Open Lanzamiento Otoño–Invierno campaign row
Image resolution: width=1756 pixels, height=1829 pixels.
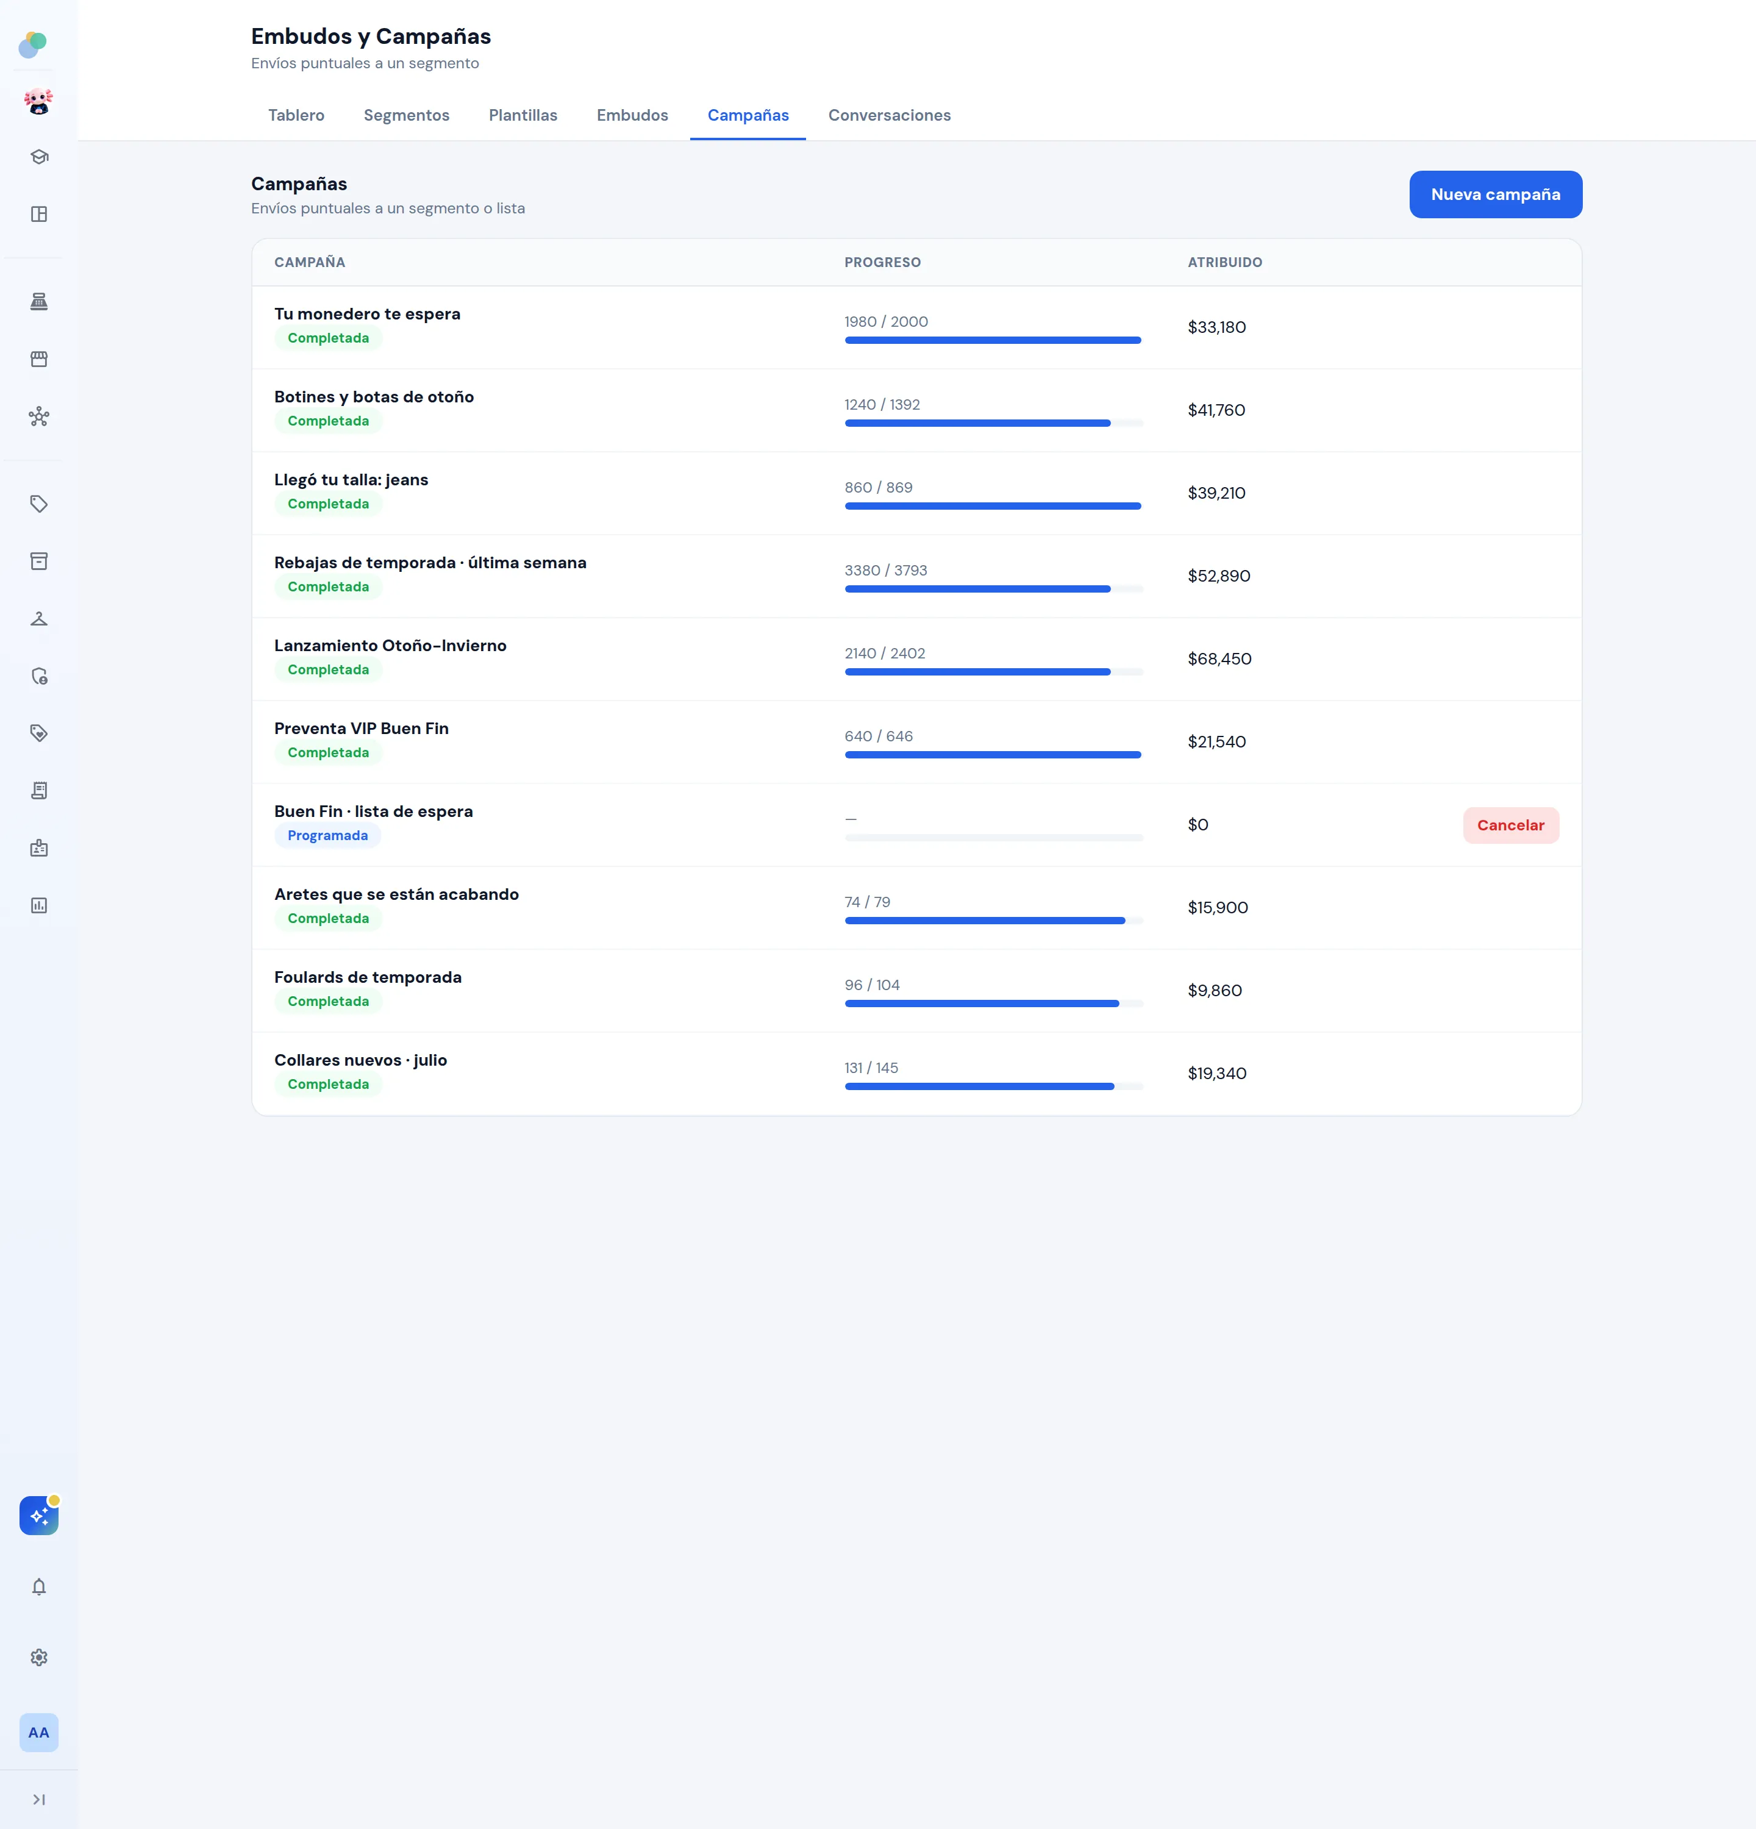[x=916, y=660]
